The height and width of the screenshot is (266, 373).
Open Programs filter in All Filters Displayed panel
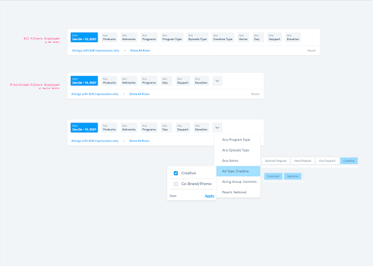[x=149, y=37]
